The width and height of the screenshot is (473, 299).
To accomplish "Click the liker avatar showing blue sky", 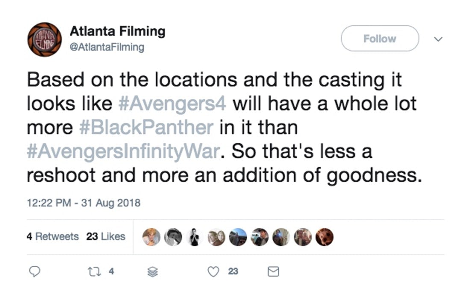I will (x=238, y=237).
